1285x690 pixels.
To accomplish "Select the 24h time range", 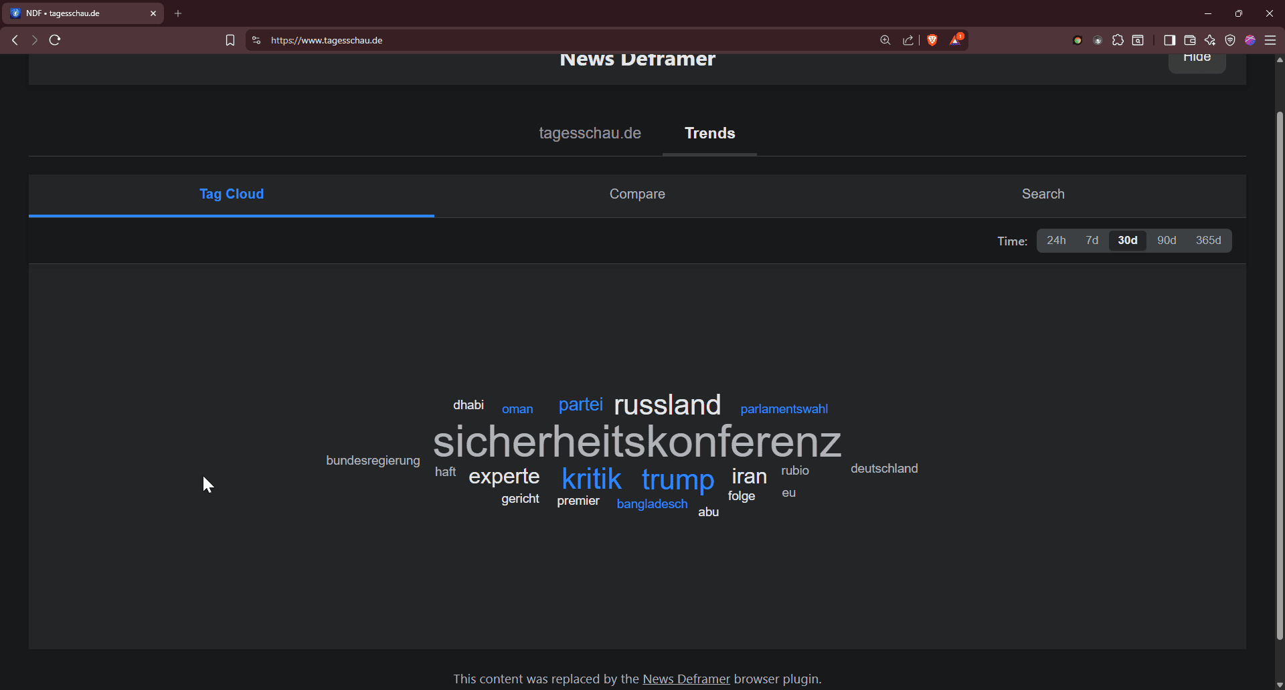I will [1056, 241].
